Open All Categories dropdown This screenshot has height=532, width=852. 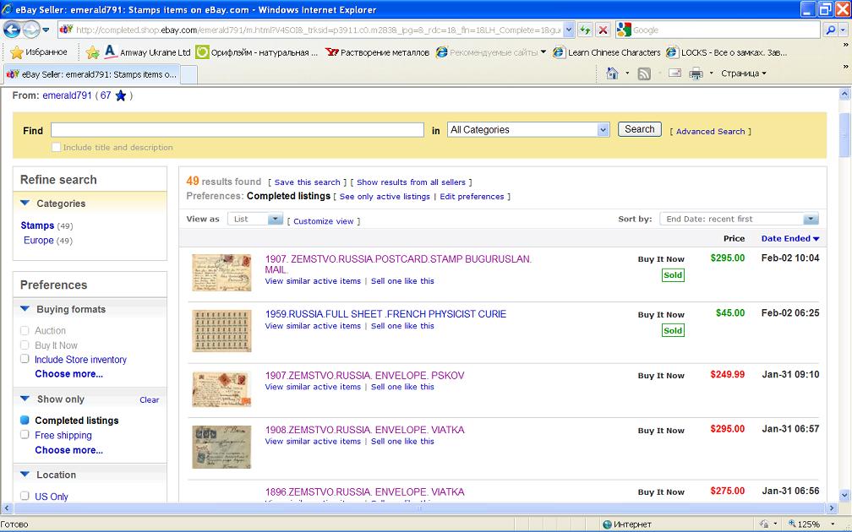pyautogui.click(x=528, y=130)
